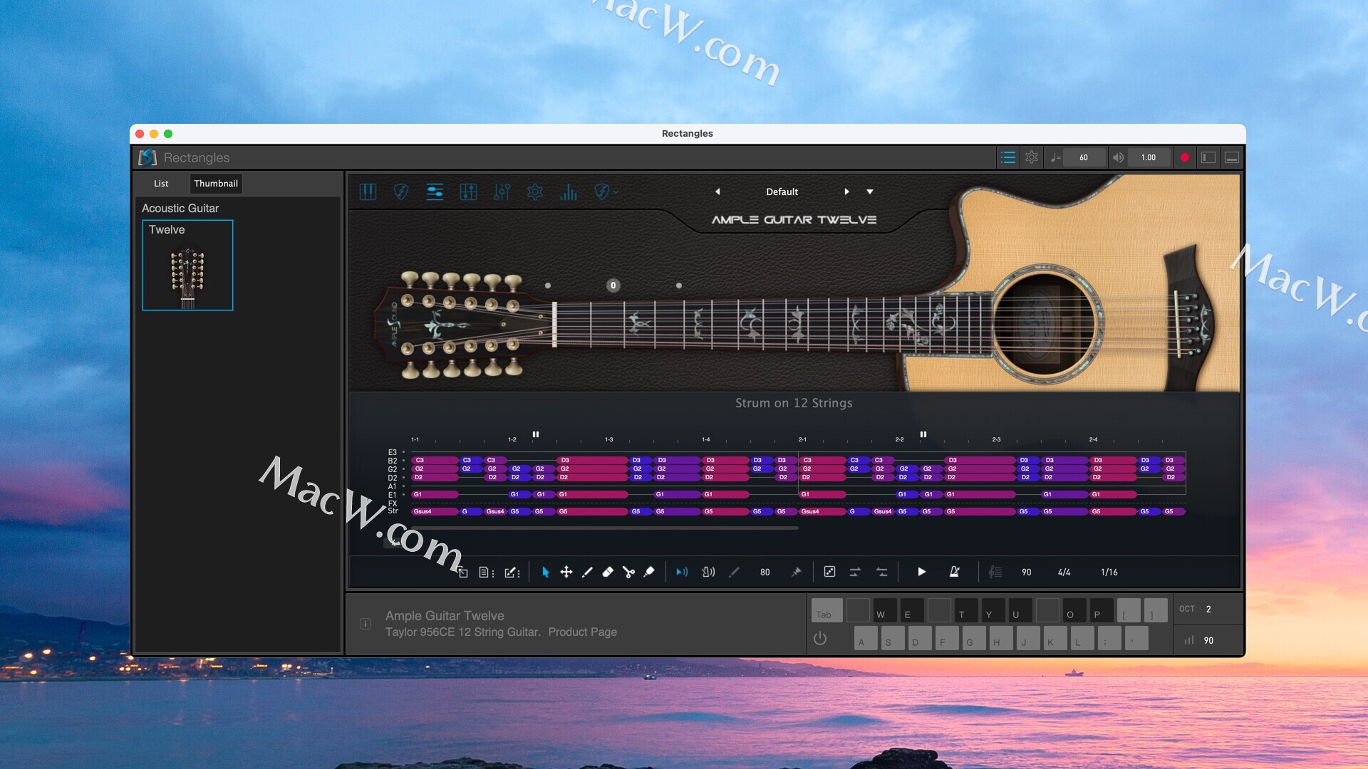The image size is (1368, 769).
Task: Click the riff tempo value 90
Action: [x=1026, y=572]
